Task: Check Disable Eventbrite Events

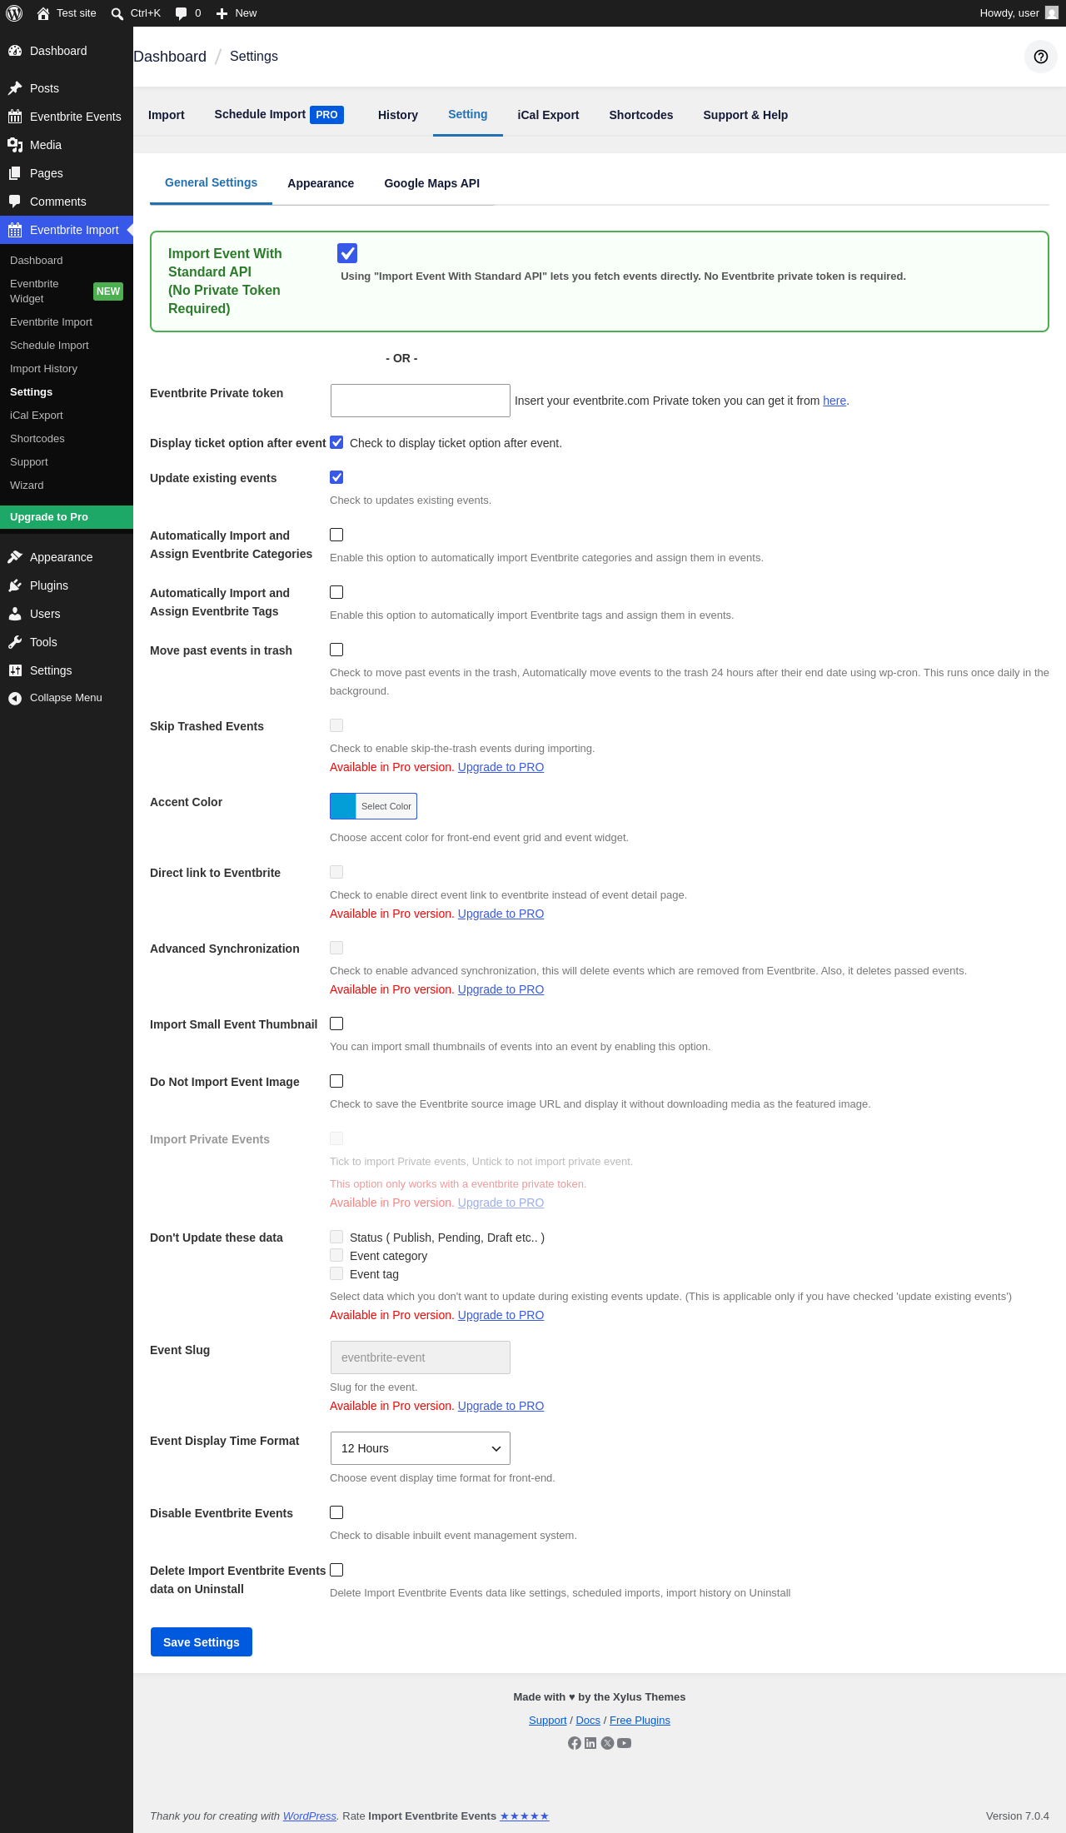Action: point(336,1512)
